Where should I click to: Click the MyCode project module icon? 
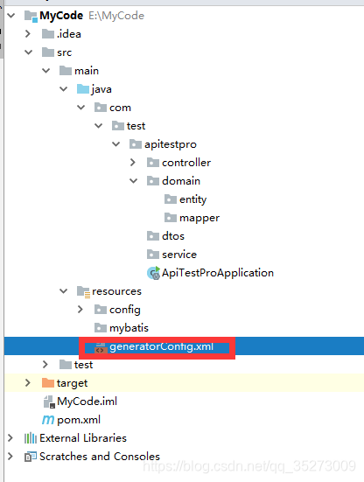[31, 16]
